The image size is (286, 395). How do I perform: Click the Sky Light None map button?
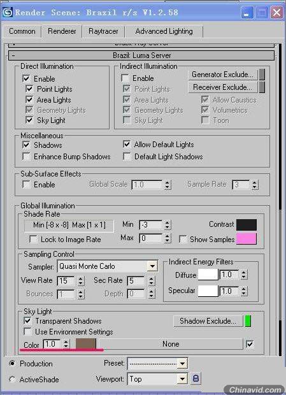[x=171, y=344]
